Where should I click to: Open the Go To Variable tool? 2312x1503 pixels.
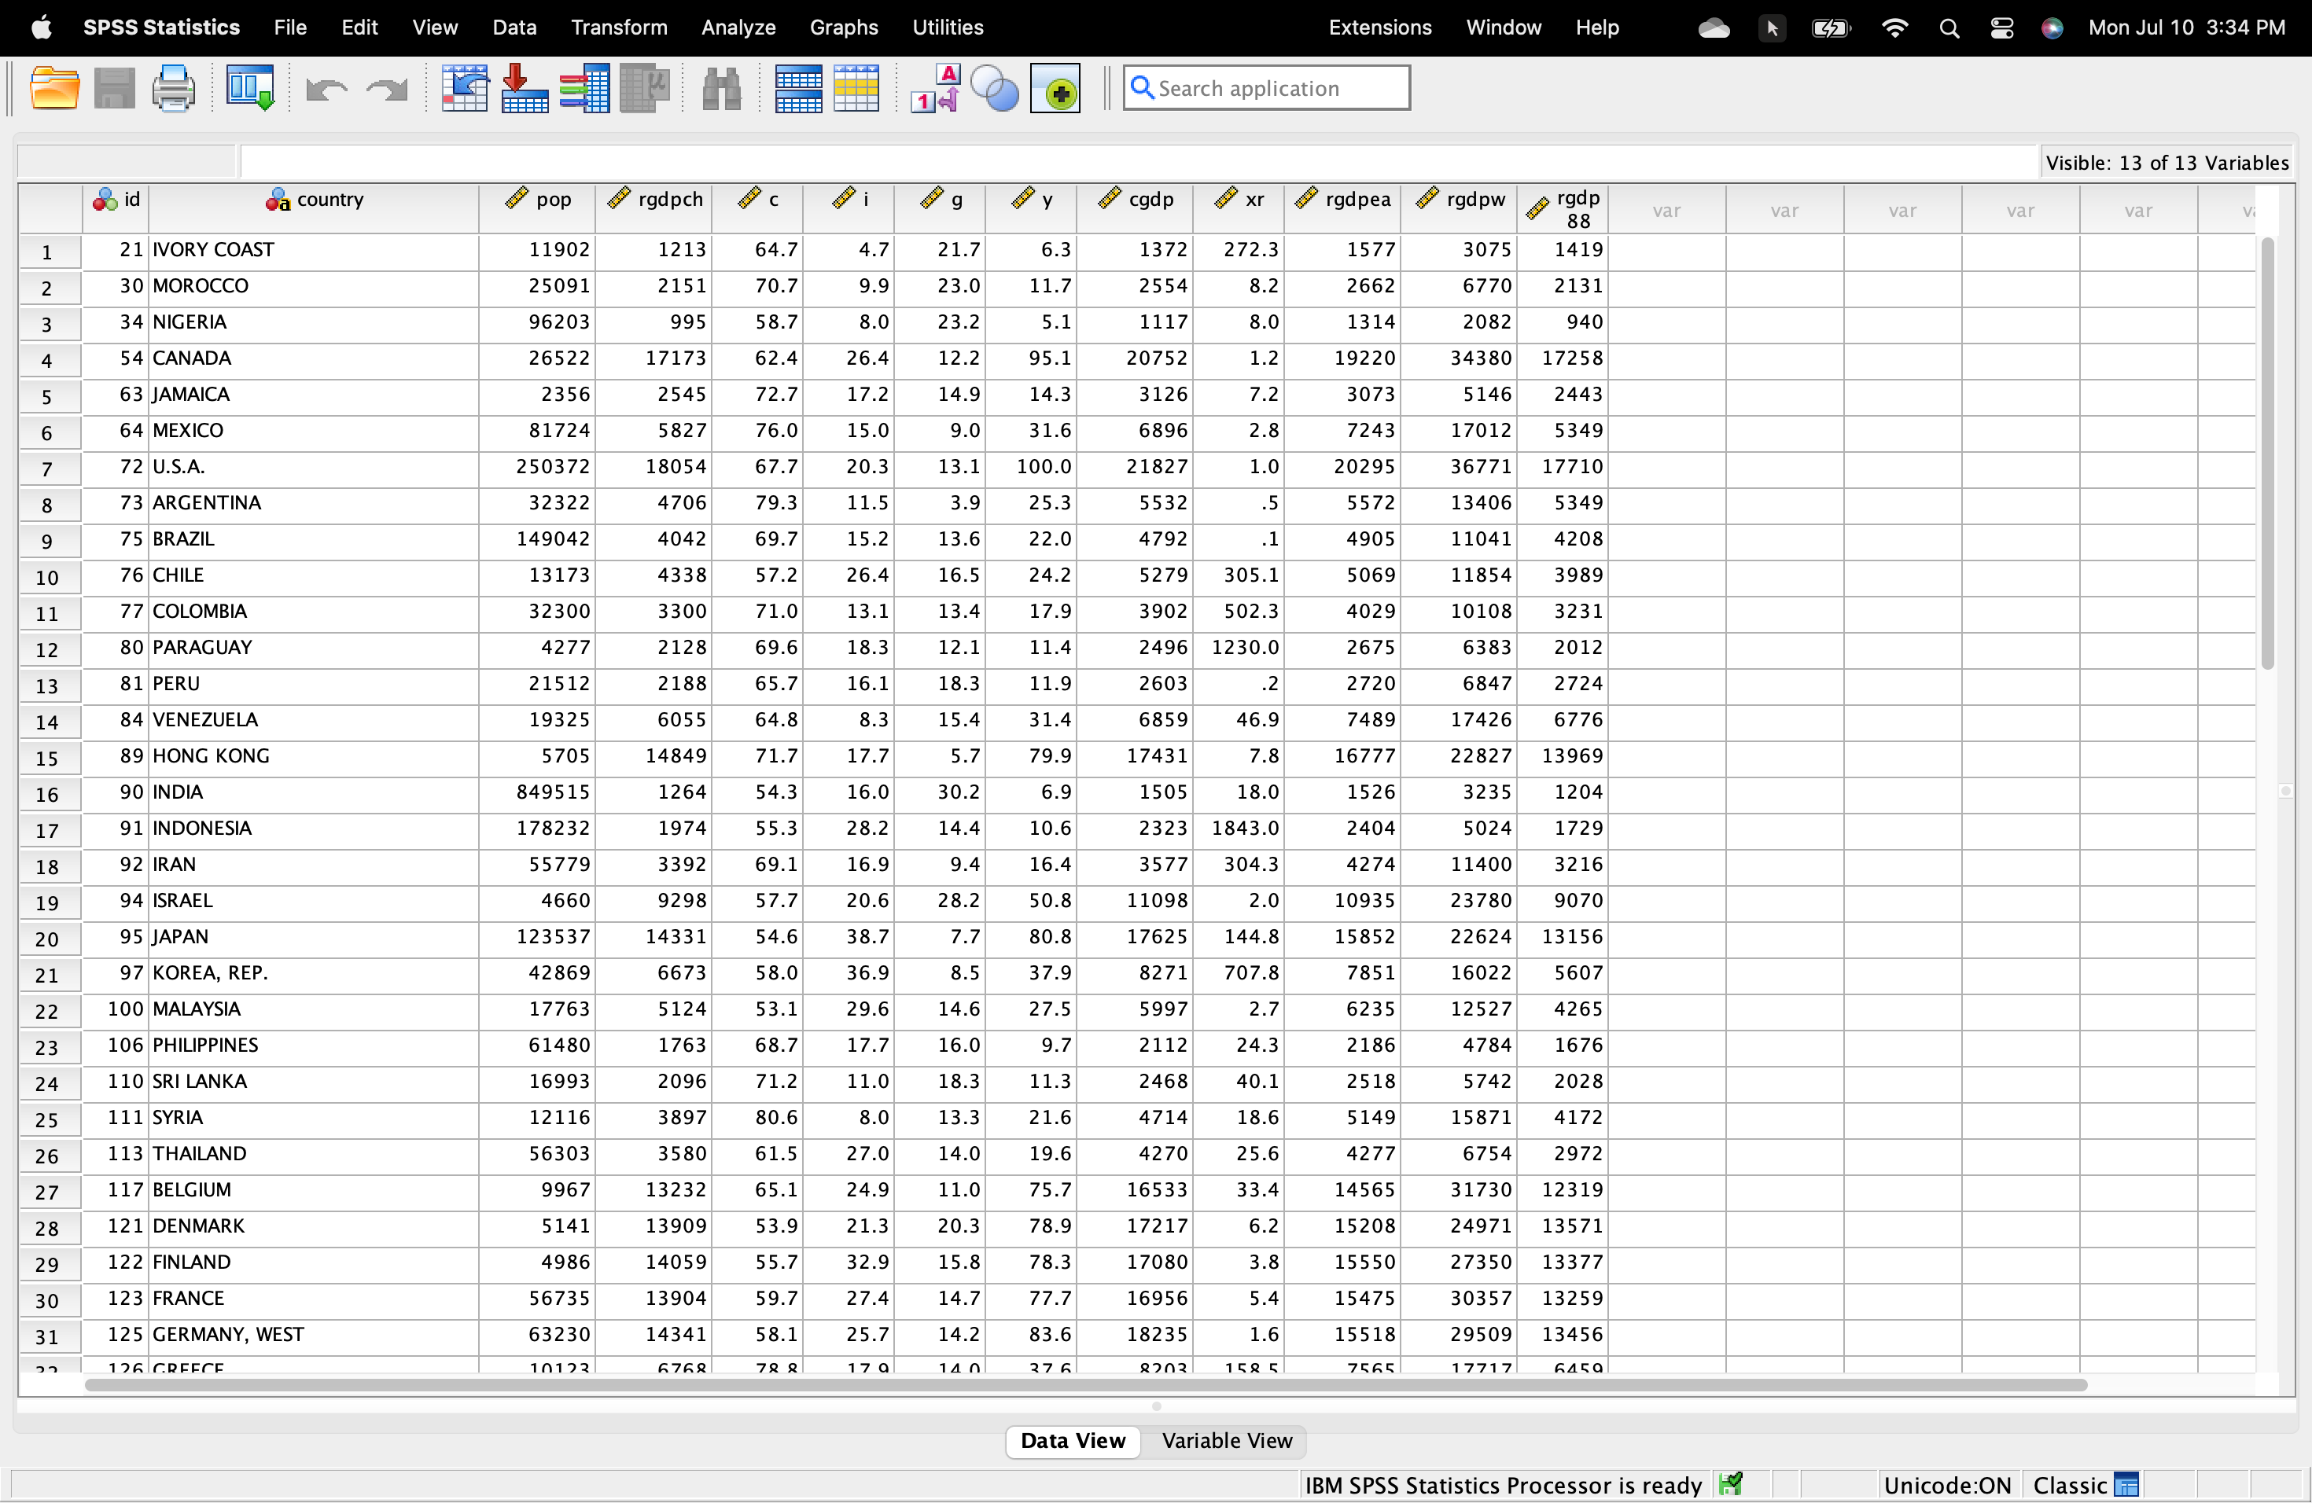point(524,87)
